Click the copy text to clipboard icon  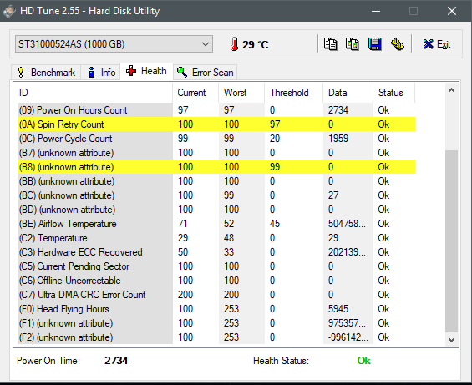pyautogui.click(x=330, y=44)
